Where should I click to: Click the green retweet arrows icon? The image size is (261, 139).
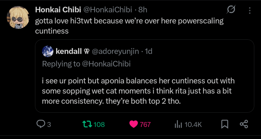click(87, 124)
